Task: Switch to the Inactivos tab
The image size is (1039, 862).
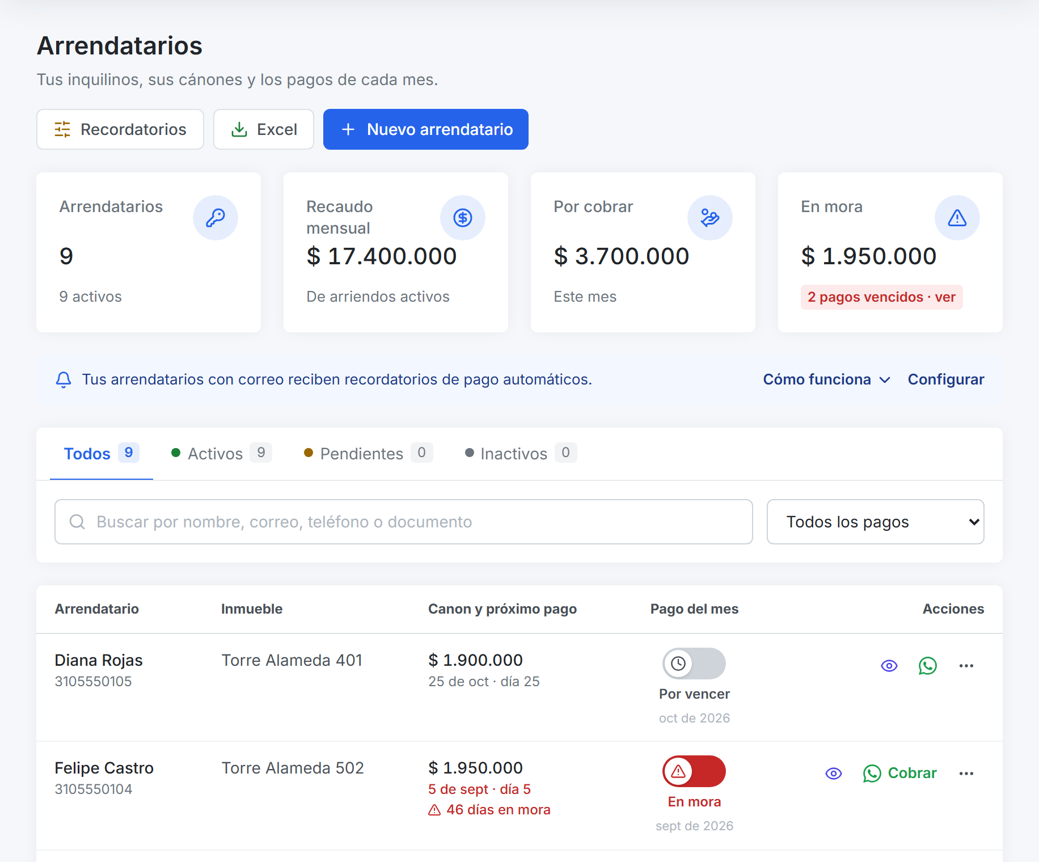Action: tap(521, 454)
